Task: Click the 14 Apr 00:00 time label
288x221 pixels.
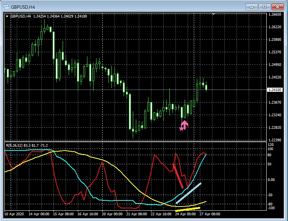Action: coord(40,215)
